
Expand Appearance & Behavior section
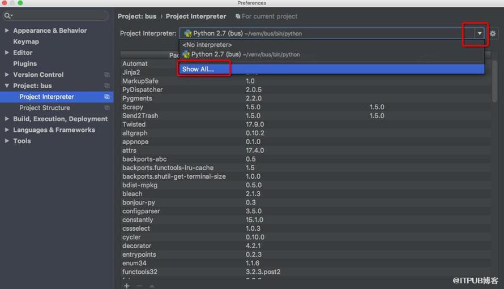tap(7, 30)
